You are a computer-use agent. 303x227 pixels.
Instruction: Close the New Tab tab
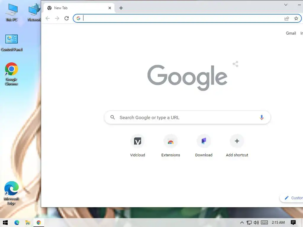(110, 8)
